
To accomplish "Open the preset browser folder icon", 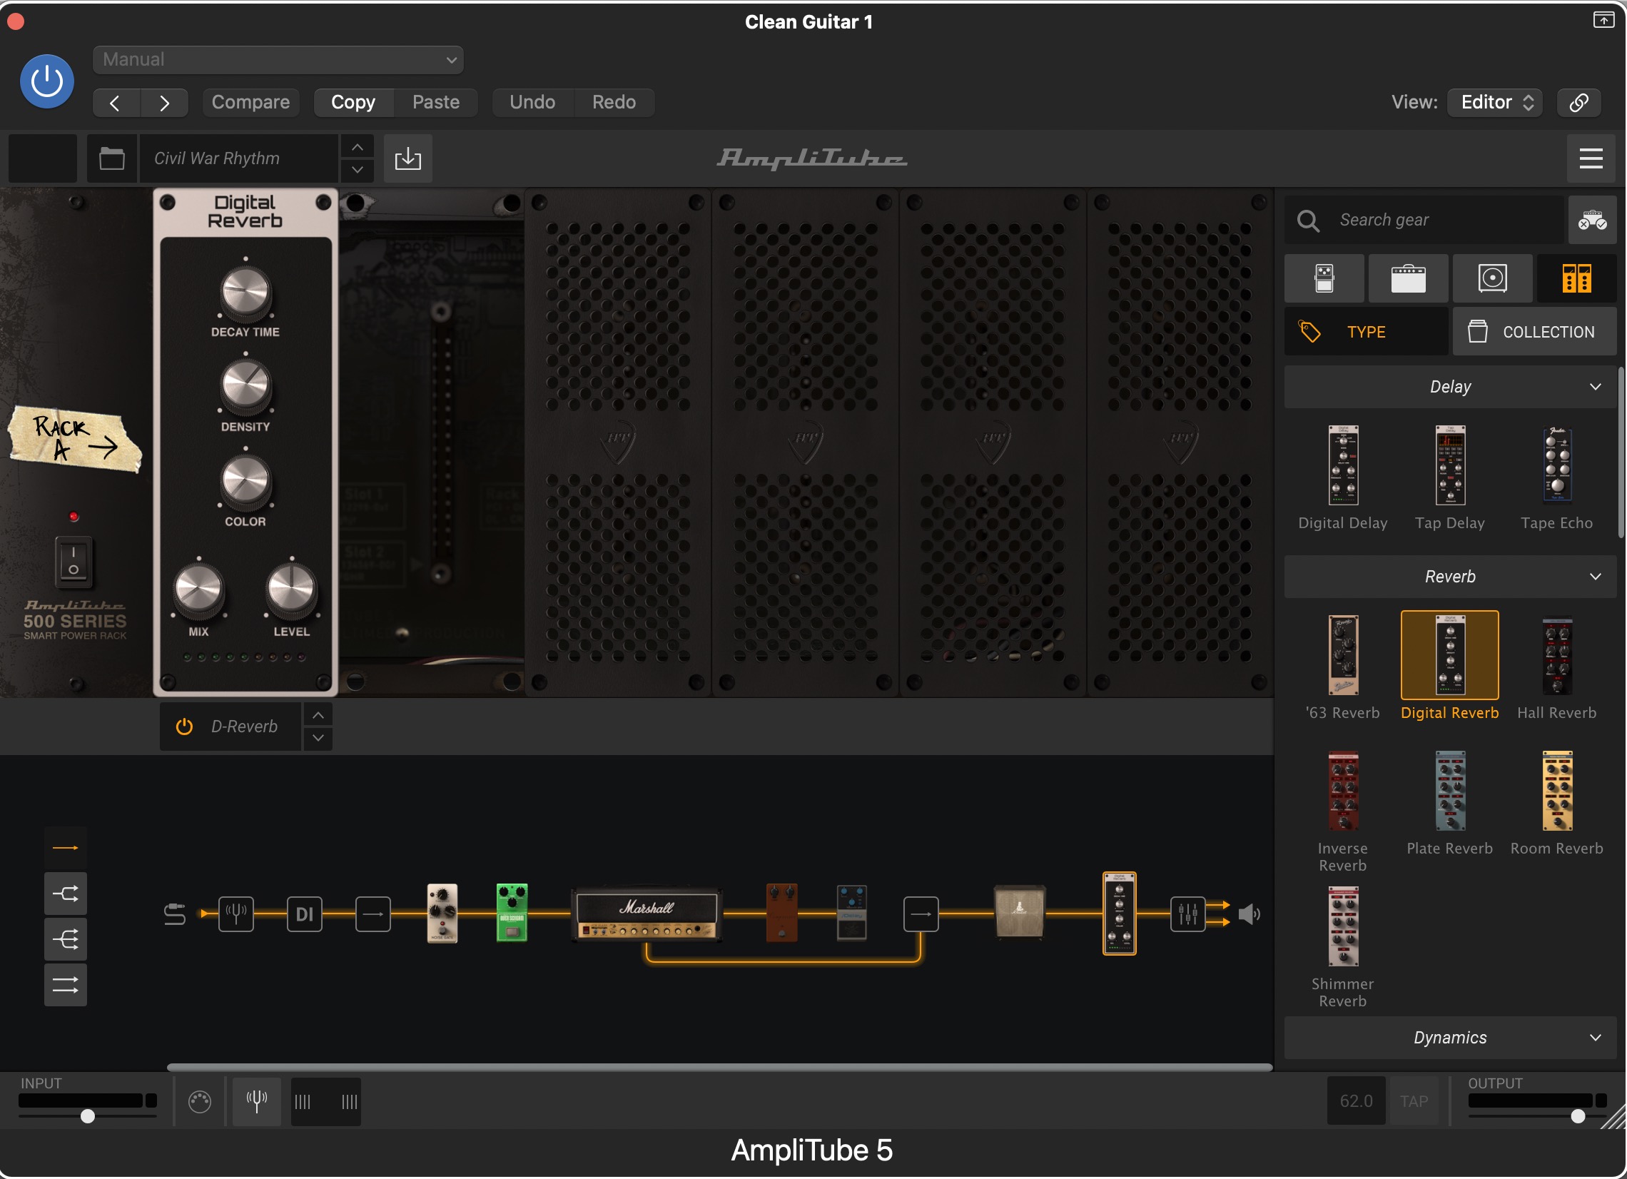I will (112, 158).
